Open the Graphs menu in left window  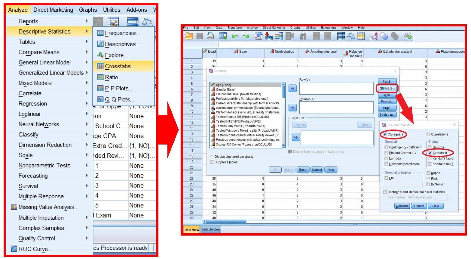tap(88, 10)
